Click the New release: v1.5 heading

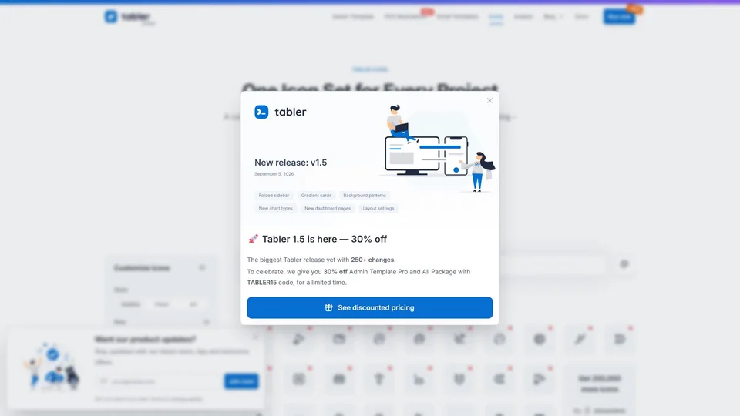click(x=291, y=163)
